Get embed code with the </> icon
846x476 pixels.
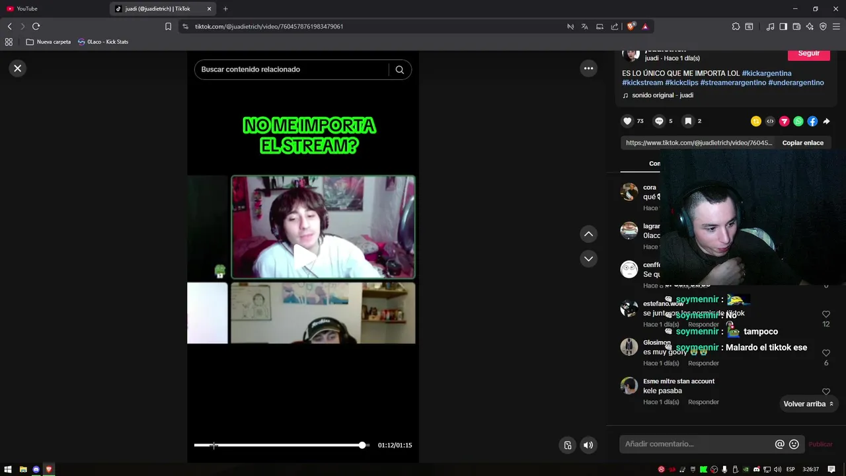(x=770, y=121)
